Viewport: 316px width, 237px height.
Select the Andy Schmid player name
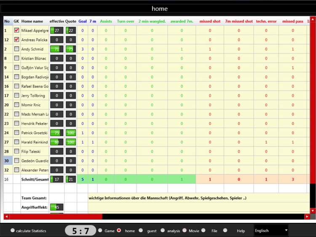(32, 49)
